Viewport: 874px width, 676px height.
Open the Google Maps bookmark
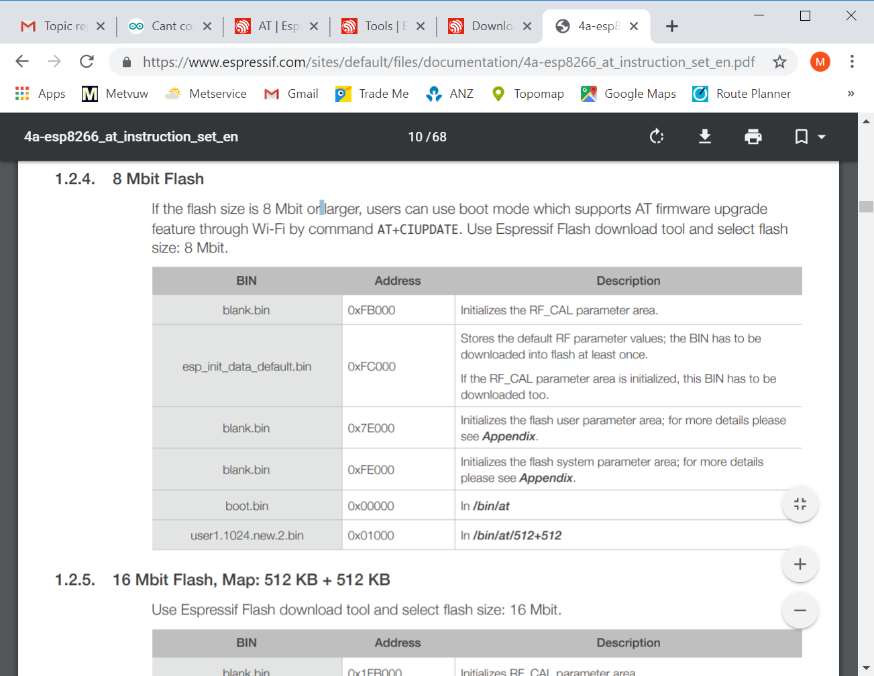[x=629, y=94]
